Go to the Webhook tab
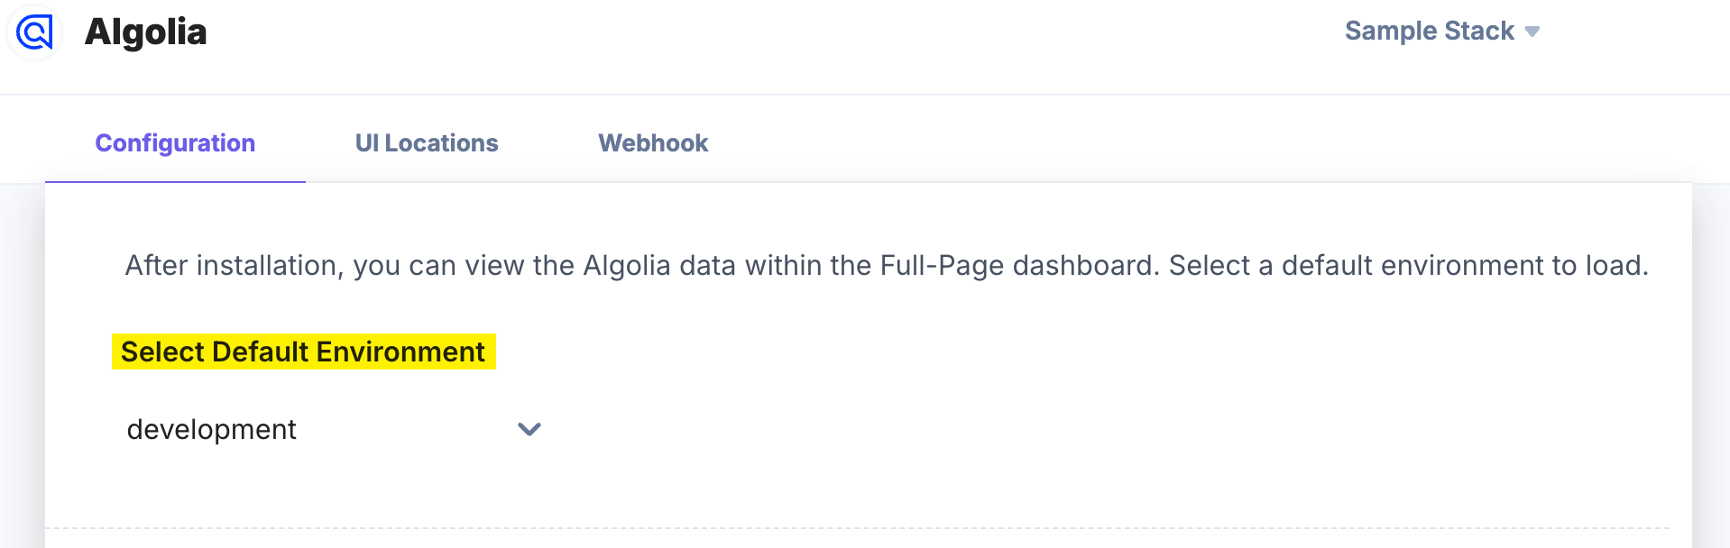 (653, 143)
